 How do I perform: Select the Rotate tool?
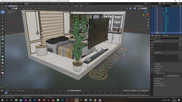click(x=2, y=23)
